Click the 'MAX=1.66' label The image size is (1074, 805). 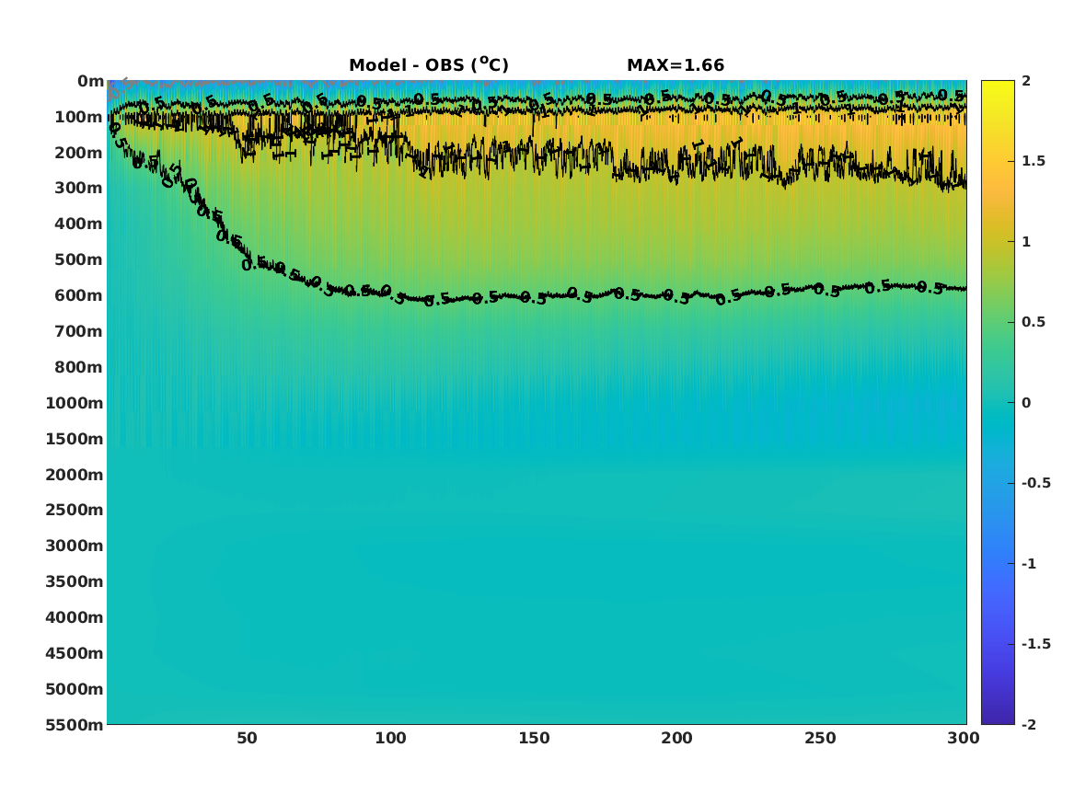point(676,65)
